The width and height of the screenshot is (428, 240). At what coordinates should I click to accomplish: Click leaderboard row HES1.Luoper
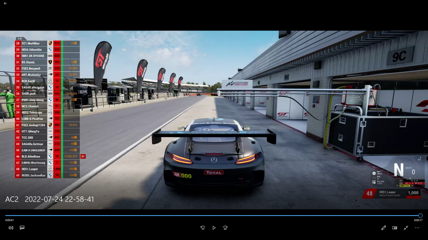47,169
